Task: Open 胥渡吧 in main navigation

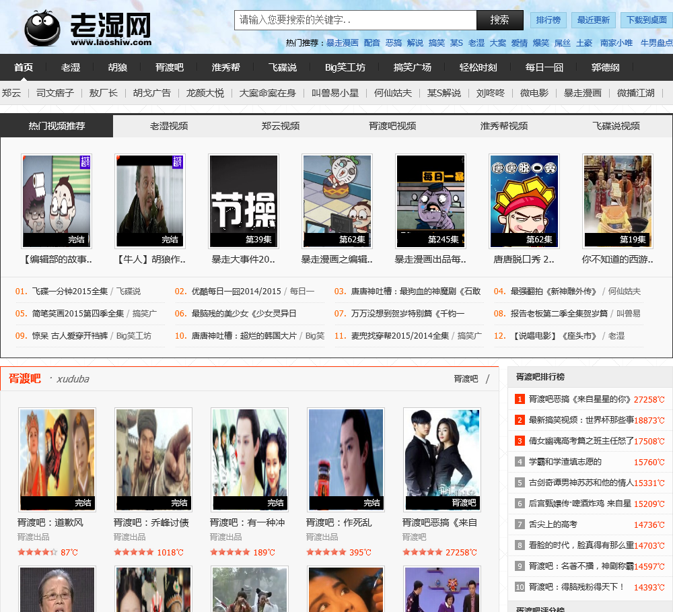Action: tap(170, 67)
